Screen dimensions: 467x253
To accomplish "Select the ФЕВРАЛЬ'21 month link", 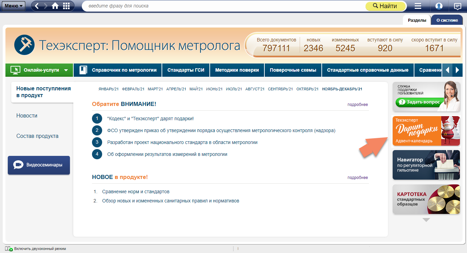I will (x=133, y=89).
